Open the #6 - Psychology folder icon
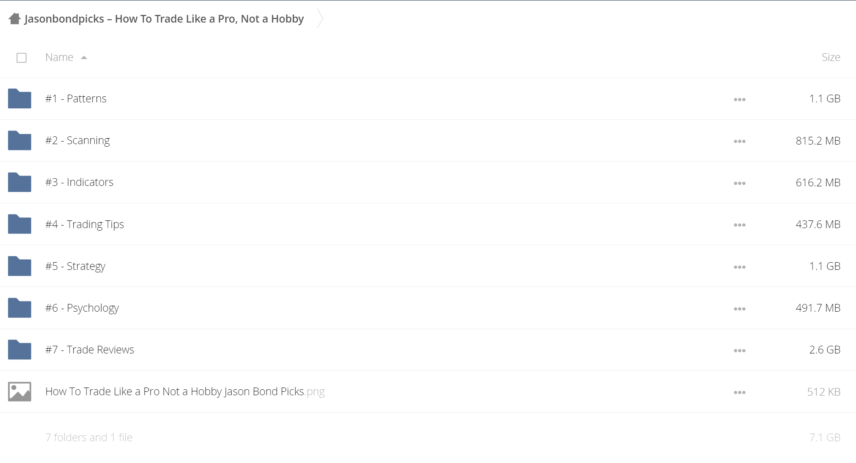856x463 pixels. coord(20,308)
